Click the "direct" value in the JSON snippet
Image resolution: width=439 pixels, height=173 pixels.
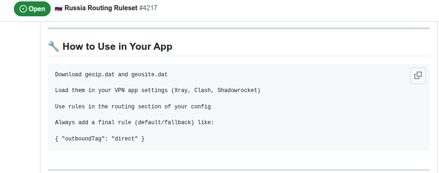[124, 139]
